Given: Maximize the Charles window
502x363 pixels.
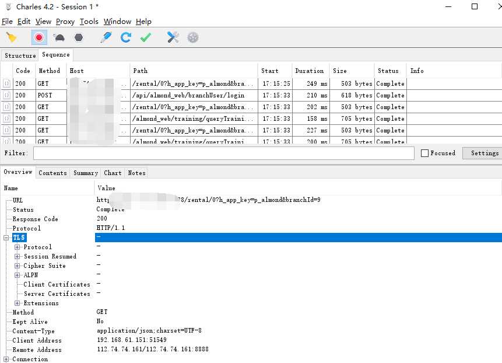Looking at the screenshot, I should 475,6.
